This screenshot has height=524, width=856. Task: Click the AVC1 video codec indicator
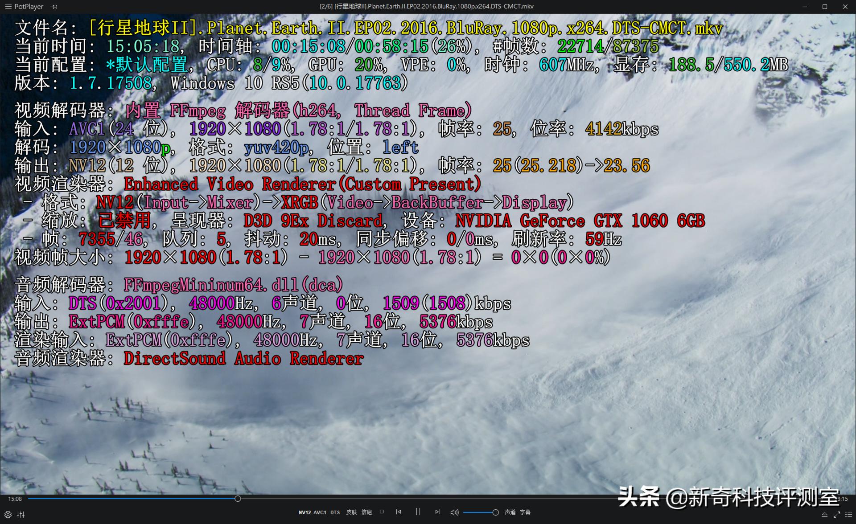tap(320, 512)
